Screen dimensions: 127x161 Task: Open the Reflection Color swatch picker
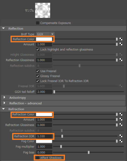(x=44, y=39)
